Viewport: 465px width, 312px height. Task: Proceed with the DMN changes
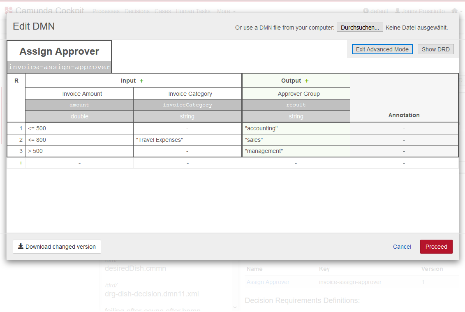pyautogui.click(x=436, y=247)
